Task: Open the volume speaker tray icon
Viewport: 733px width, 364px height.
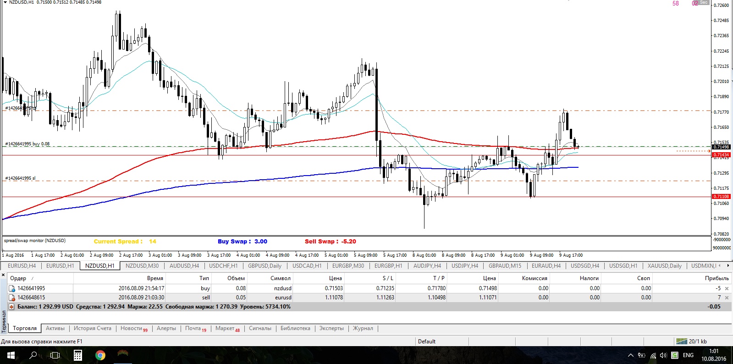Action: [x=663, y=355]
